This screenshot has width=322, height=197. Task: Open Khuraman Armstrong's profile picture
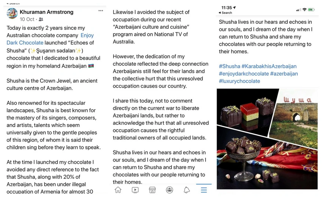click(12, 14)
